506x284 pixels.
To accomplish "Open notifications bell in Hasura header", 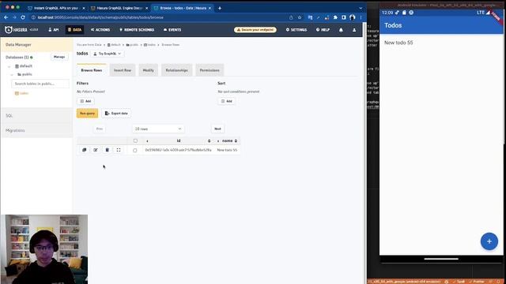I will 341,30.
